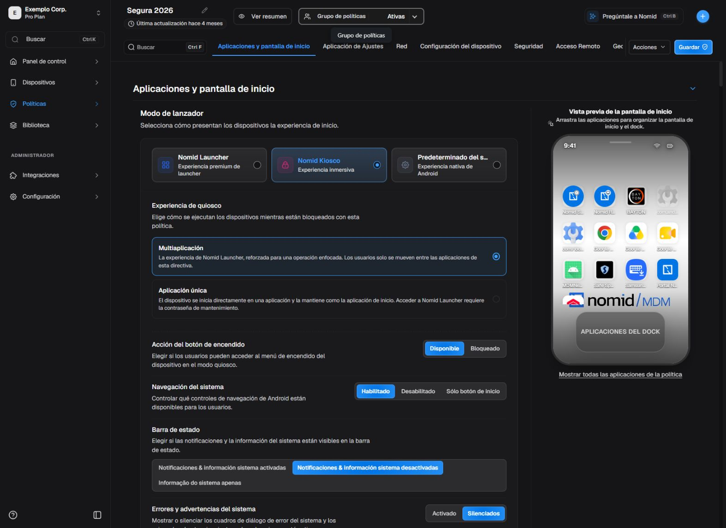Select the Predeterminado del sistema radio button
The width and height of the screenshot is (726, 528).
497,165
